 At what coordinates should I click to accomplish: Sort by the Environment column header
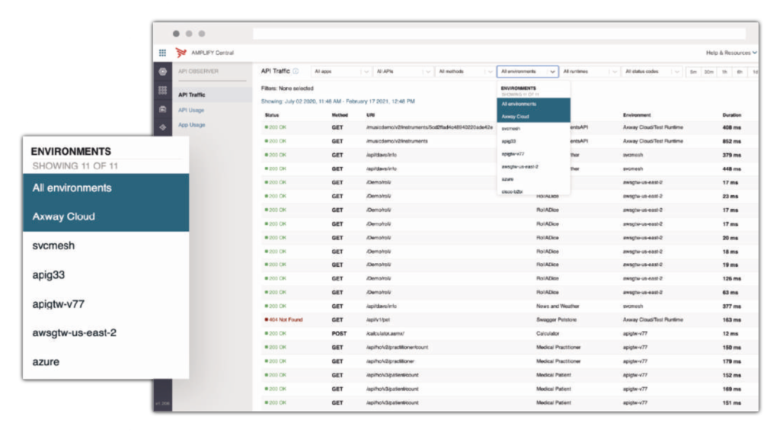(x=637, y=115)
